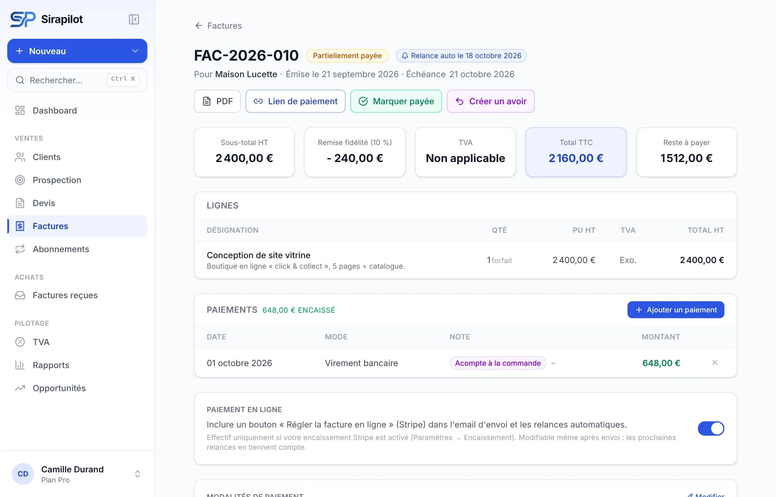Click the Reste à payer 1512,00 € value
776x497 pixels.
coord(686,158)
